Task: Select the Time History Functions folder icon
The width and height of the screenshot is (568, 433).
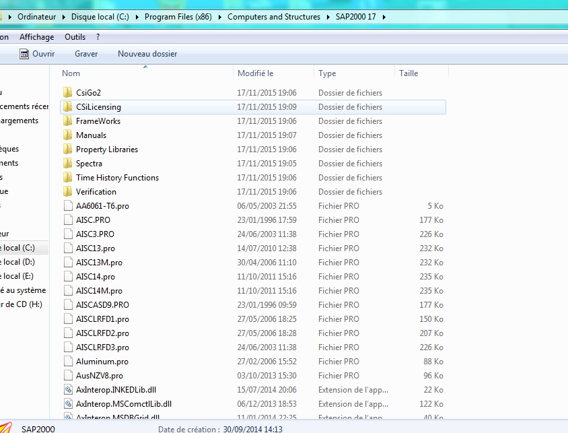Action: (x=68, y=177)
